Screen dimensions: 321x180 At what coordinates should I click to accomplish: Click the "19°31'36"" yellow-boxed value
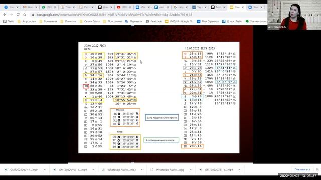pyautogui.click(x=126, y=54)
